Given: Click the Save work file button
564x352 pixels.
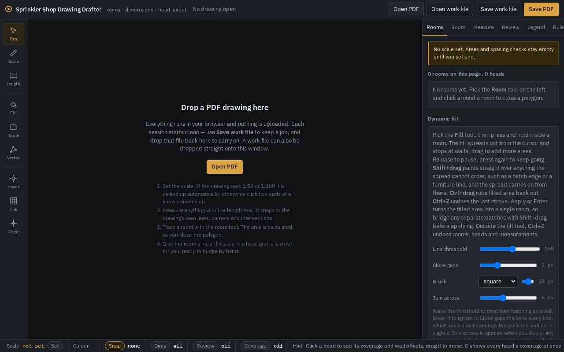Looking at the screenshot, I should click(x=498, y=9).
